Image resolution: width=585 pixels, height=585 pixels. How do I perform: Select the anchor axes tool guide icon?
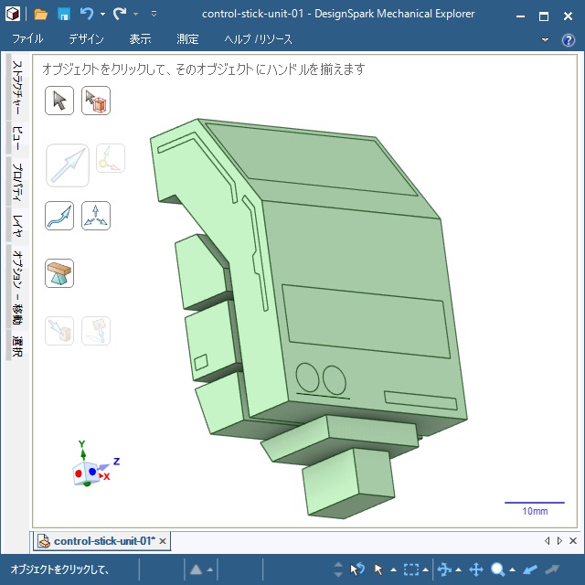pyautogui.click(x=96, y=216)
